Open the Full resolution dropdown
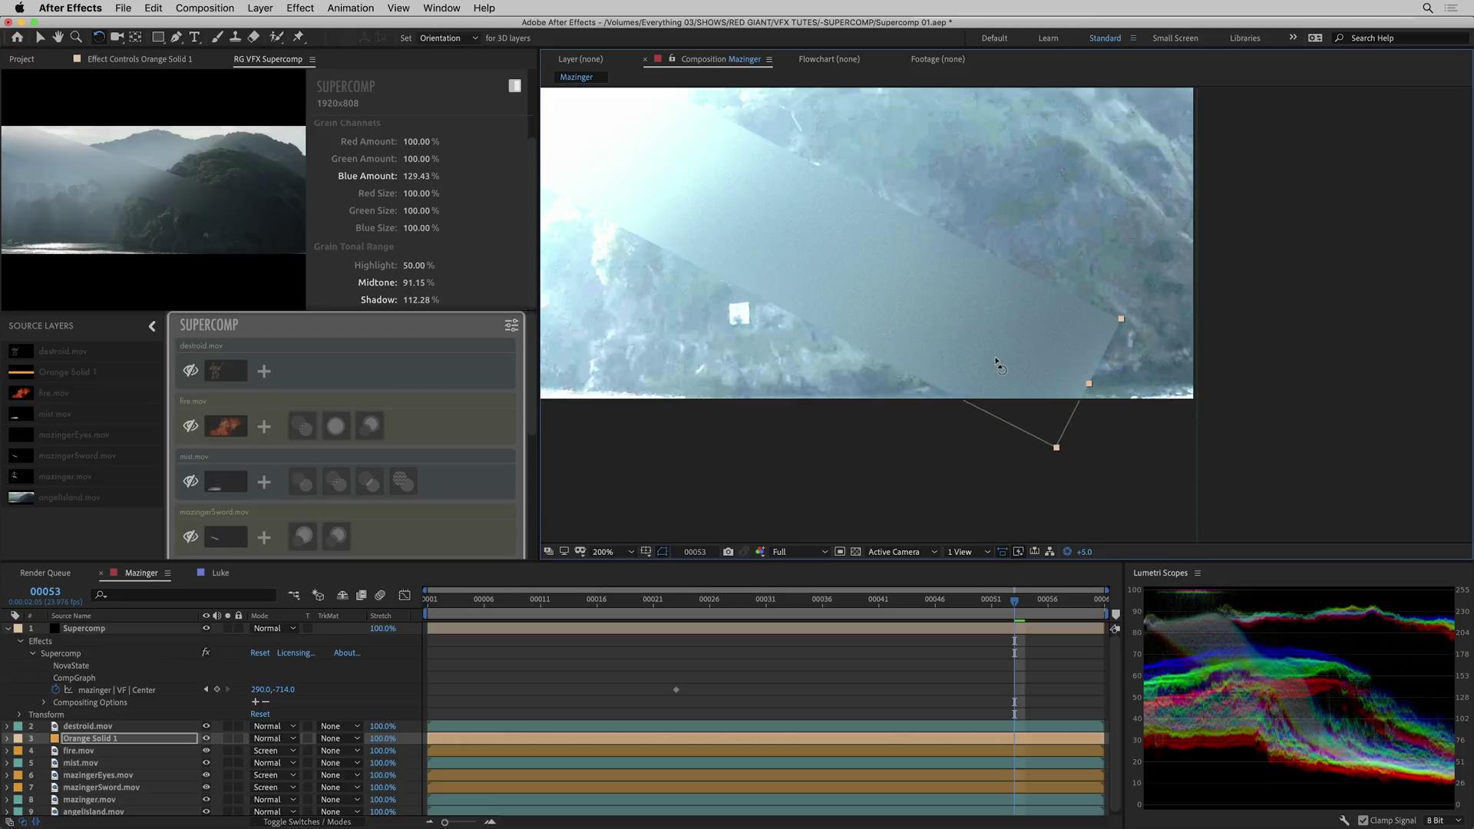This screenshot has width=1474, height=829. point(800,552)
